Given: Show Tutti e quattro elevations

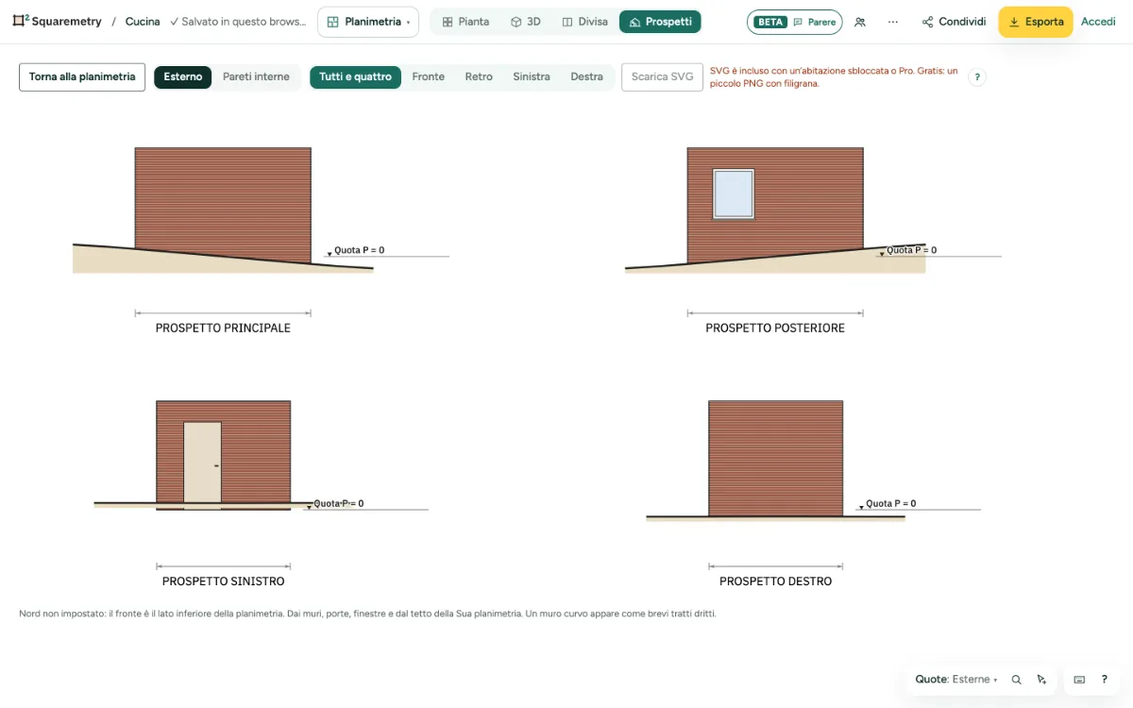Looking at the screenshot, I should click(x=355, y=77).
